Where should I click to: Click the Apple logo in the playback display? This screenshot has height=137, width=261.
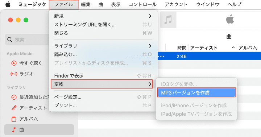coord(230,19)
